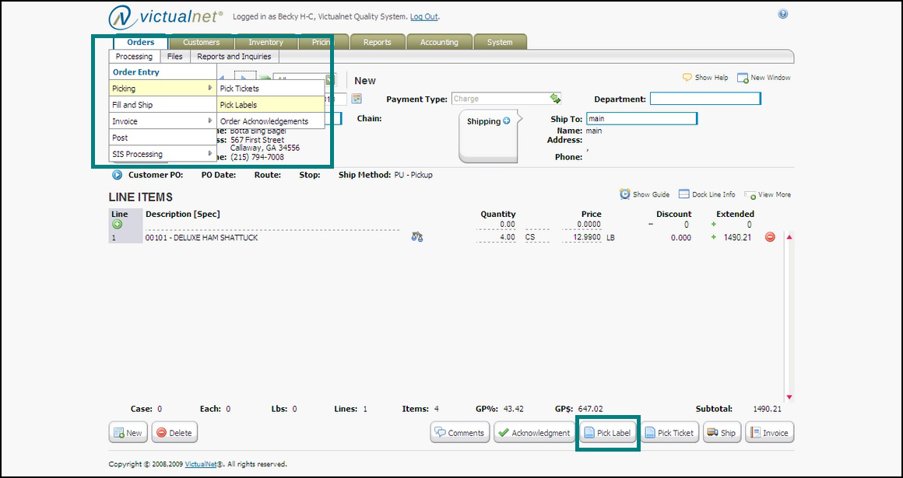Image resolution: width=903 pixels, height=478 pixels.
Task: Click the scales icon for Deluxe Ham
Action: (417, 236)
